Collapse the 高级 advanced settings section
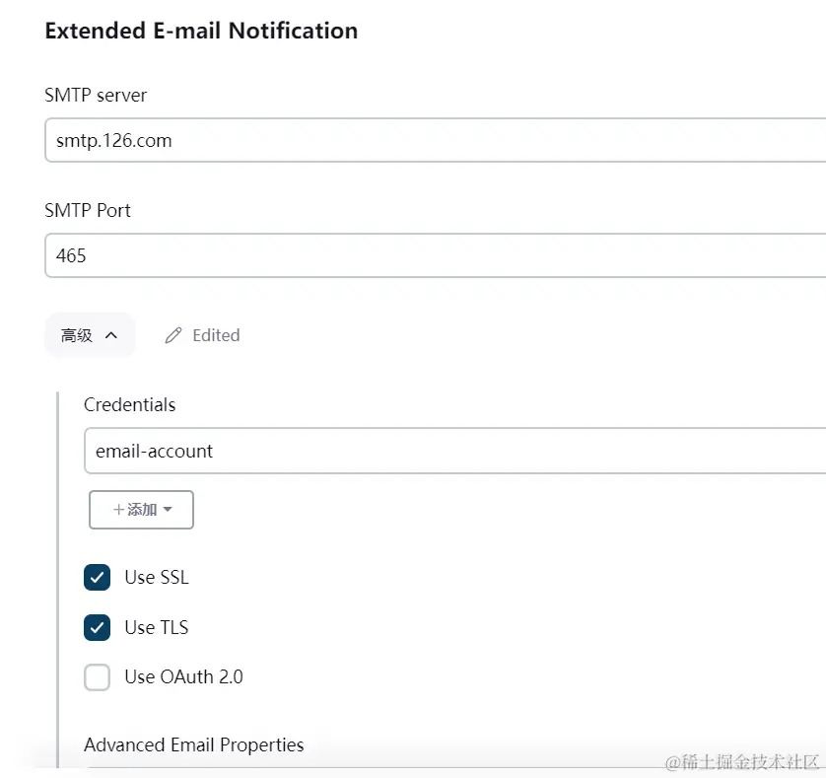Screen dimensions: 826x778 pyautogui.click(x=89, y=335)
